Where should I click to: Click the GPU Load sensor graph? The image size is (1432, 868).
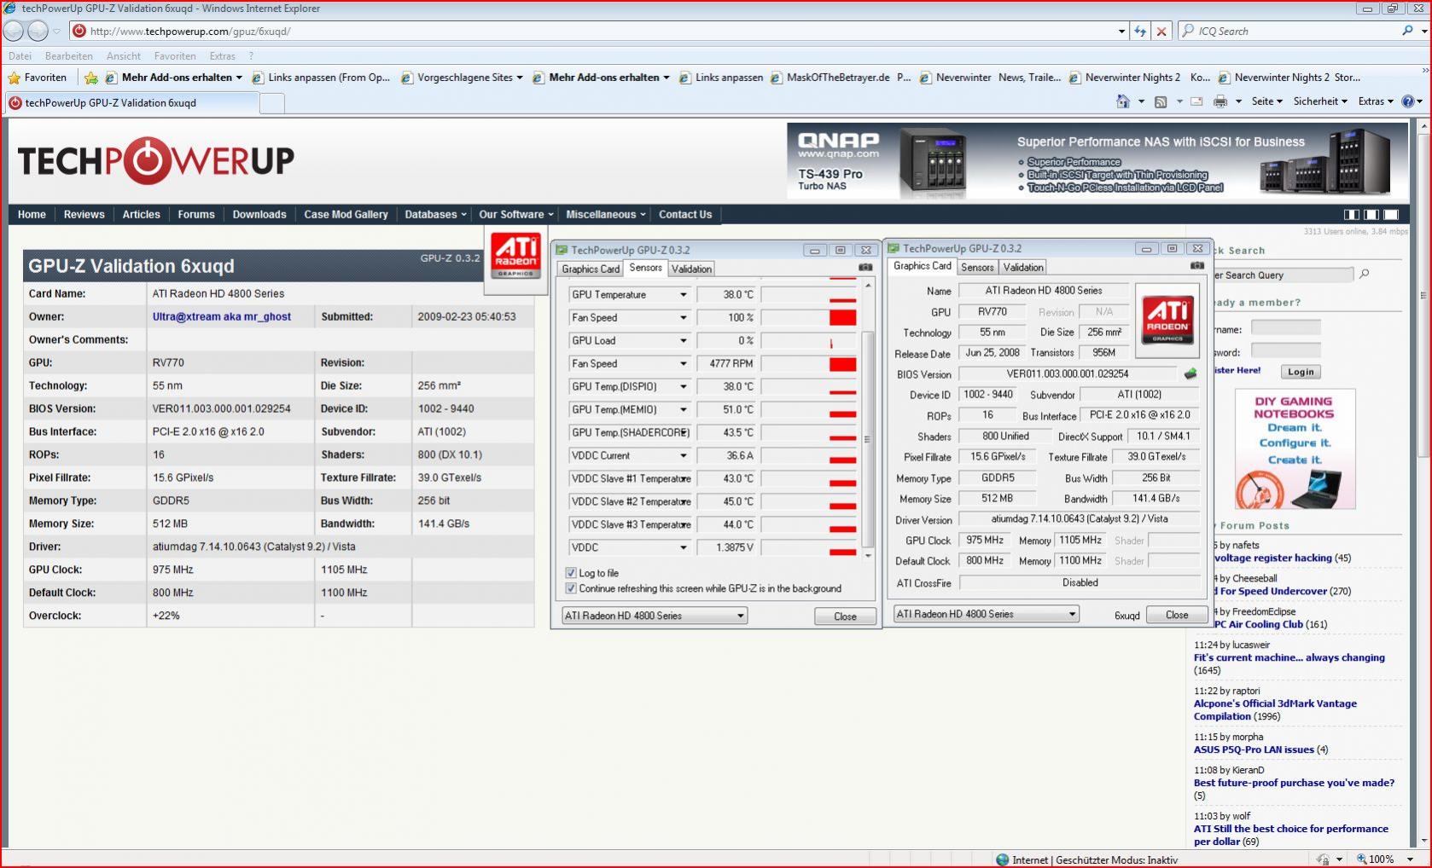(x=809, y=341)
